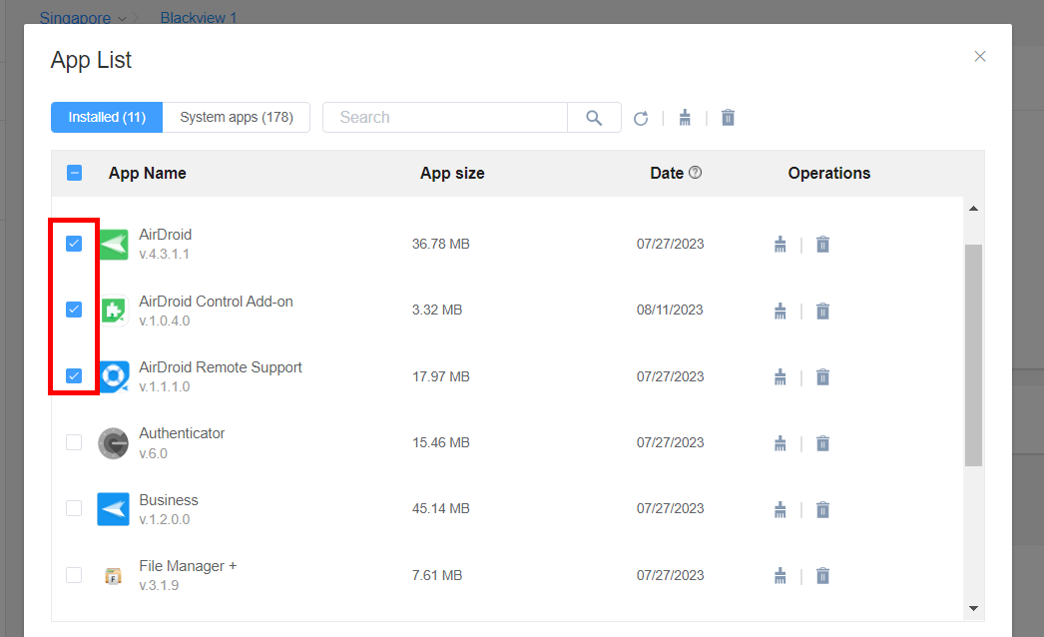1044x637 pixels.
Task: Refresh the app list
Action: (x=641, y=118)
